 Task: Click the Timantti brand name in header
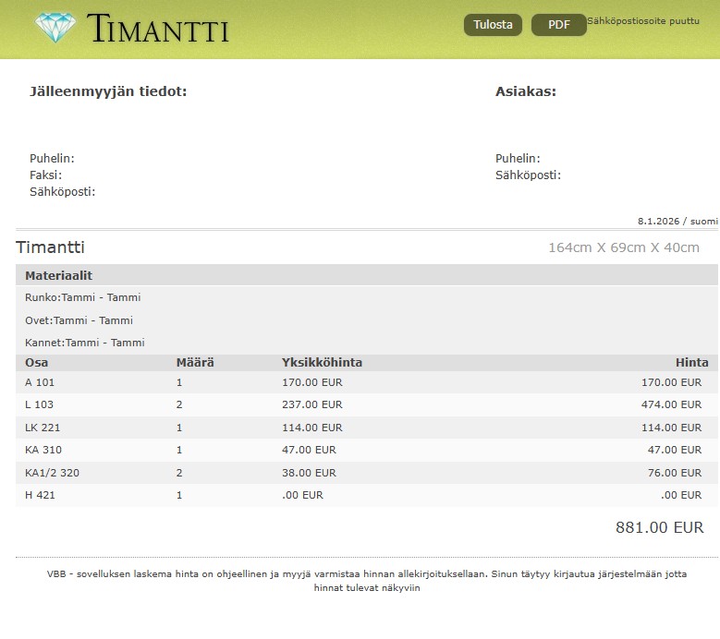pyautogui.click(x=158, y=29)
